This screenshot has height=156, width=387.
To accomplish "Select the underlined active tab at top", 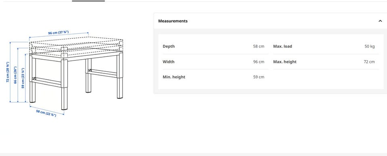I will pos(88,1).
